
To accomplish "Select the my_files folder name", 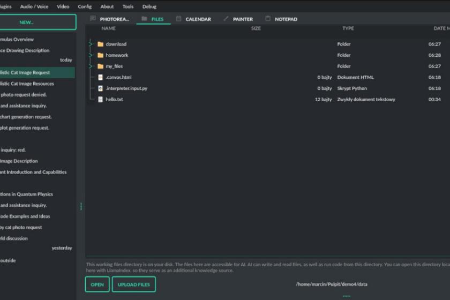I will click(x=114, y=66).
